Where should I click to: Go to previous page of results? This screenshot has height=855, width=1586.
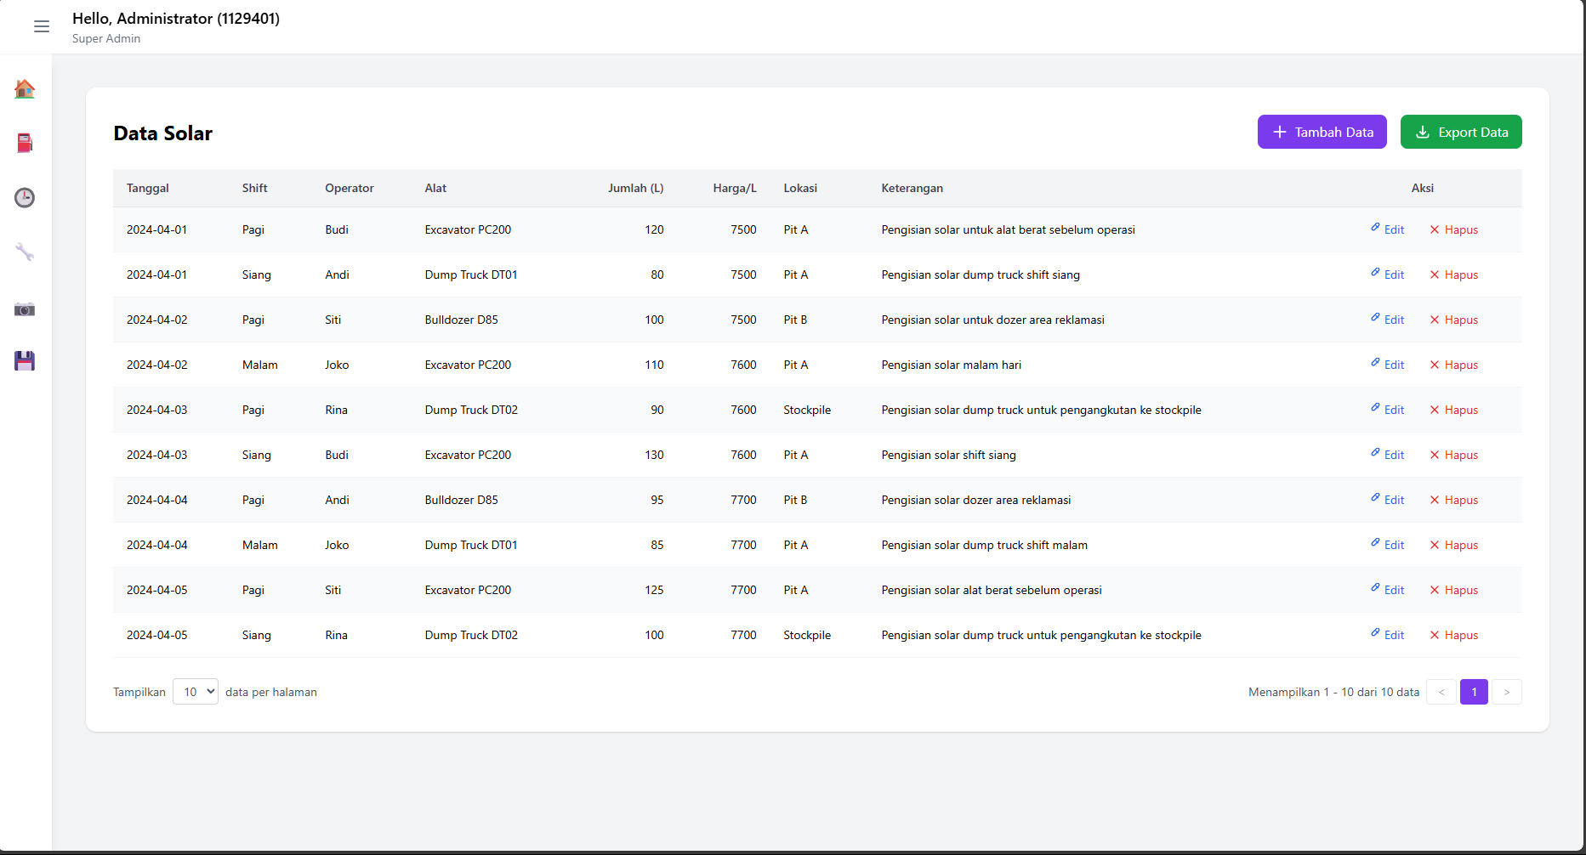1441,692
